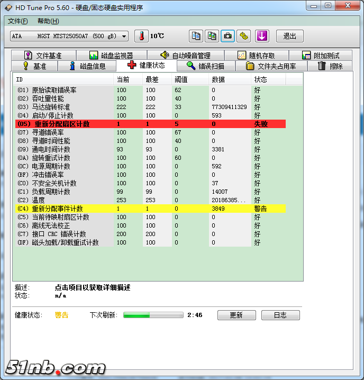Image resolution: width=364 pixels, height=380 pixels.
Task: Click the 10℃ temperature reading
Action: tap(157, 36)
